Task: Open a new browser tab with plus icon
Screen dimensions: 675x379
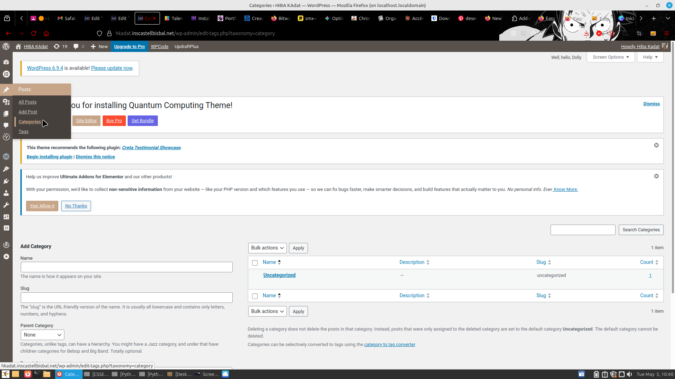Action: (654, 18)
